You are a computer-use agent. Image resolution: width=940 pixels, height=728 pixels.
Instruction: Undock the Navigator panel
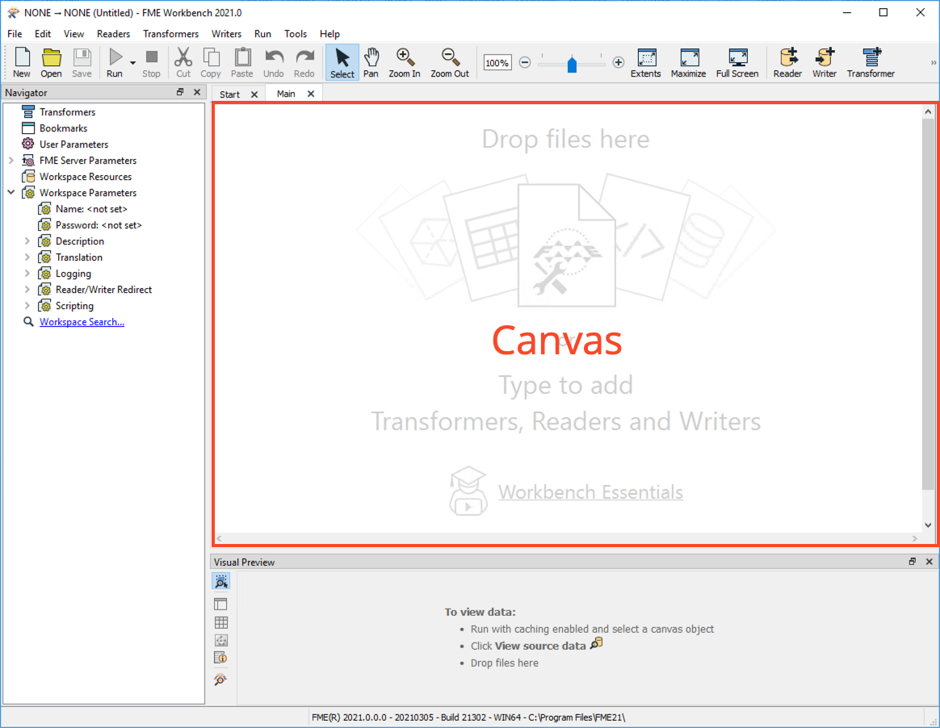[x=180, y=92]
